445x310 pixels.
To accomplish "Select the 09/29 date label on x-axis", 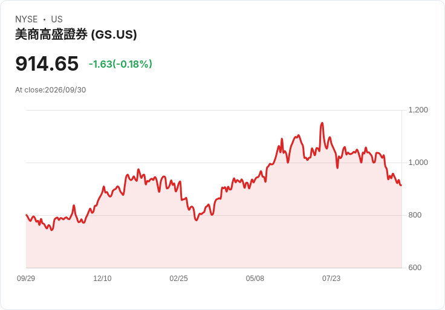I will (26, 279).
